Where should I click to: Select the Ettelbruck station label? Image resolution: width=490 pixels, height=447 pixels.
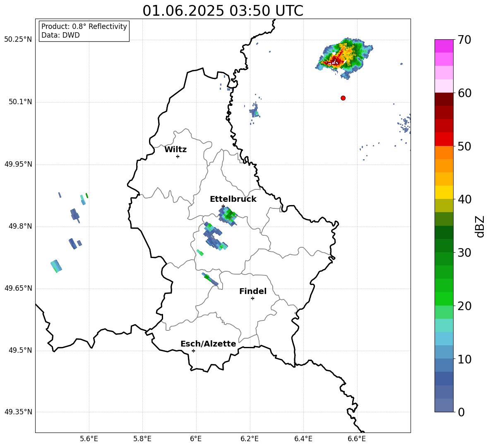pyautogui.click(x=233, y=199)
